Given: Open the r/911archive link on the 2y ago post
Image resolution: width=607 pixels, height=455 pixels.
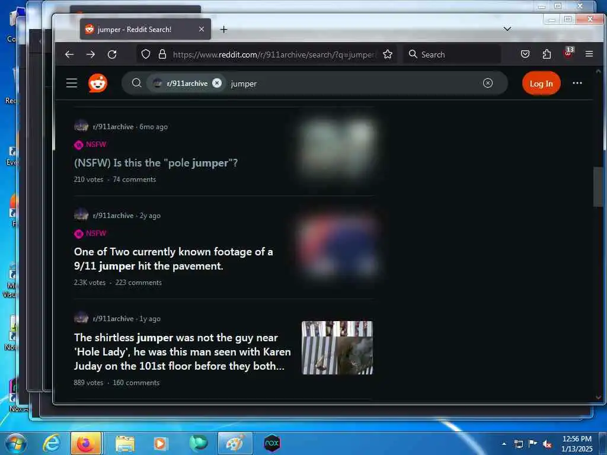Looking at the screenshot, I should point(113,216).
